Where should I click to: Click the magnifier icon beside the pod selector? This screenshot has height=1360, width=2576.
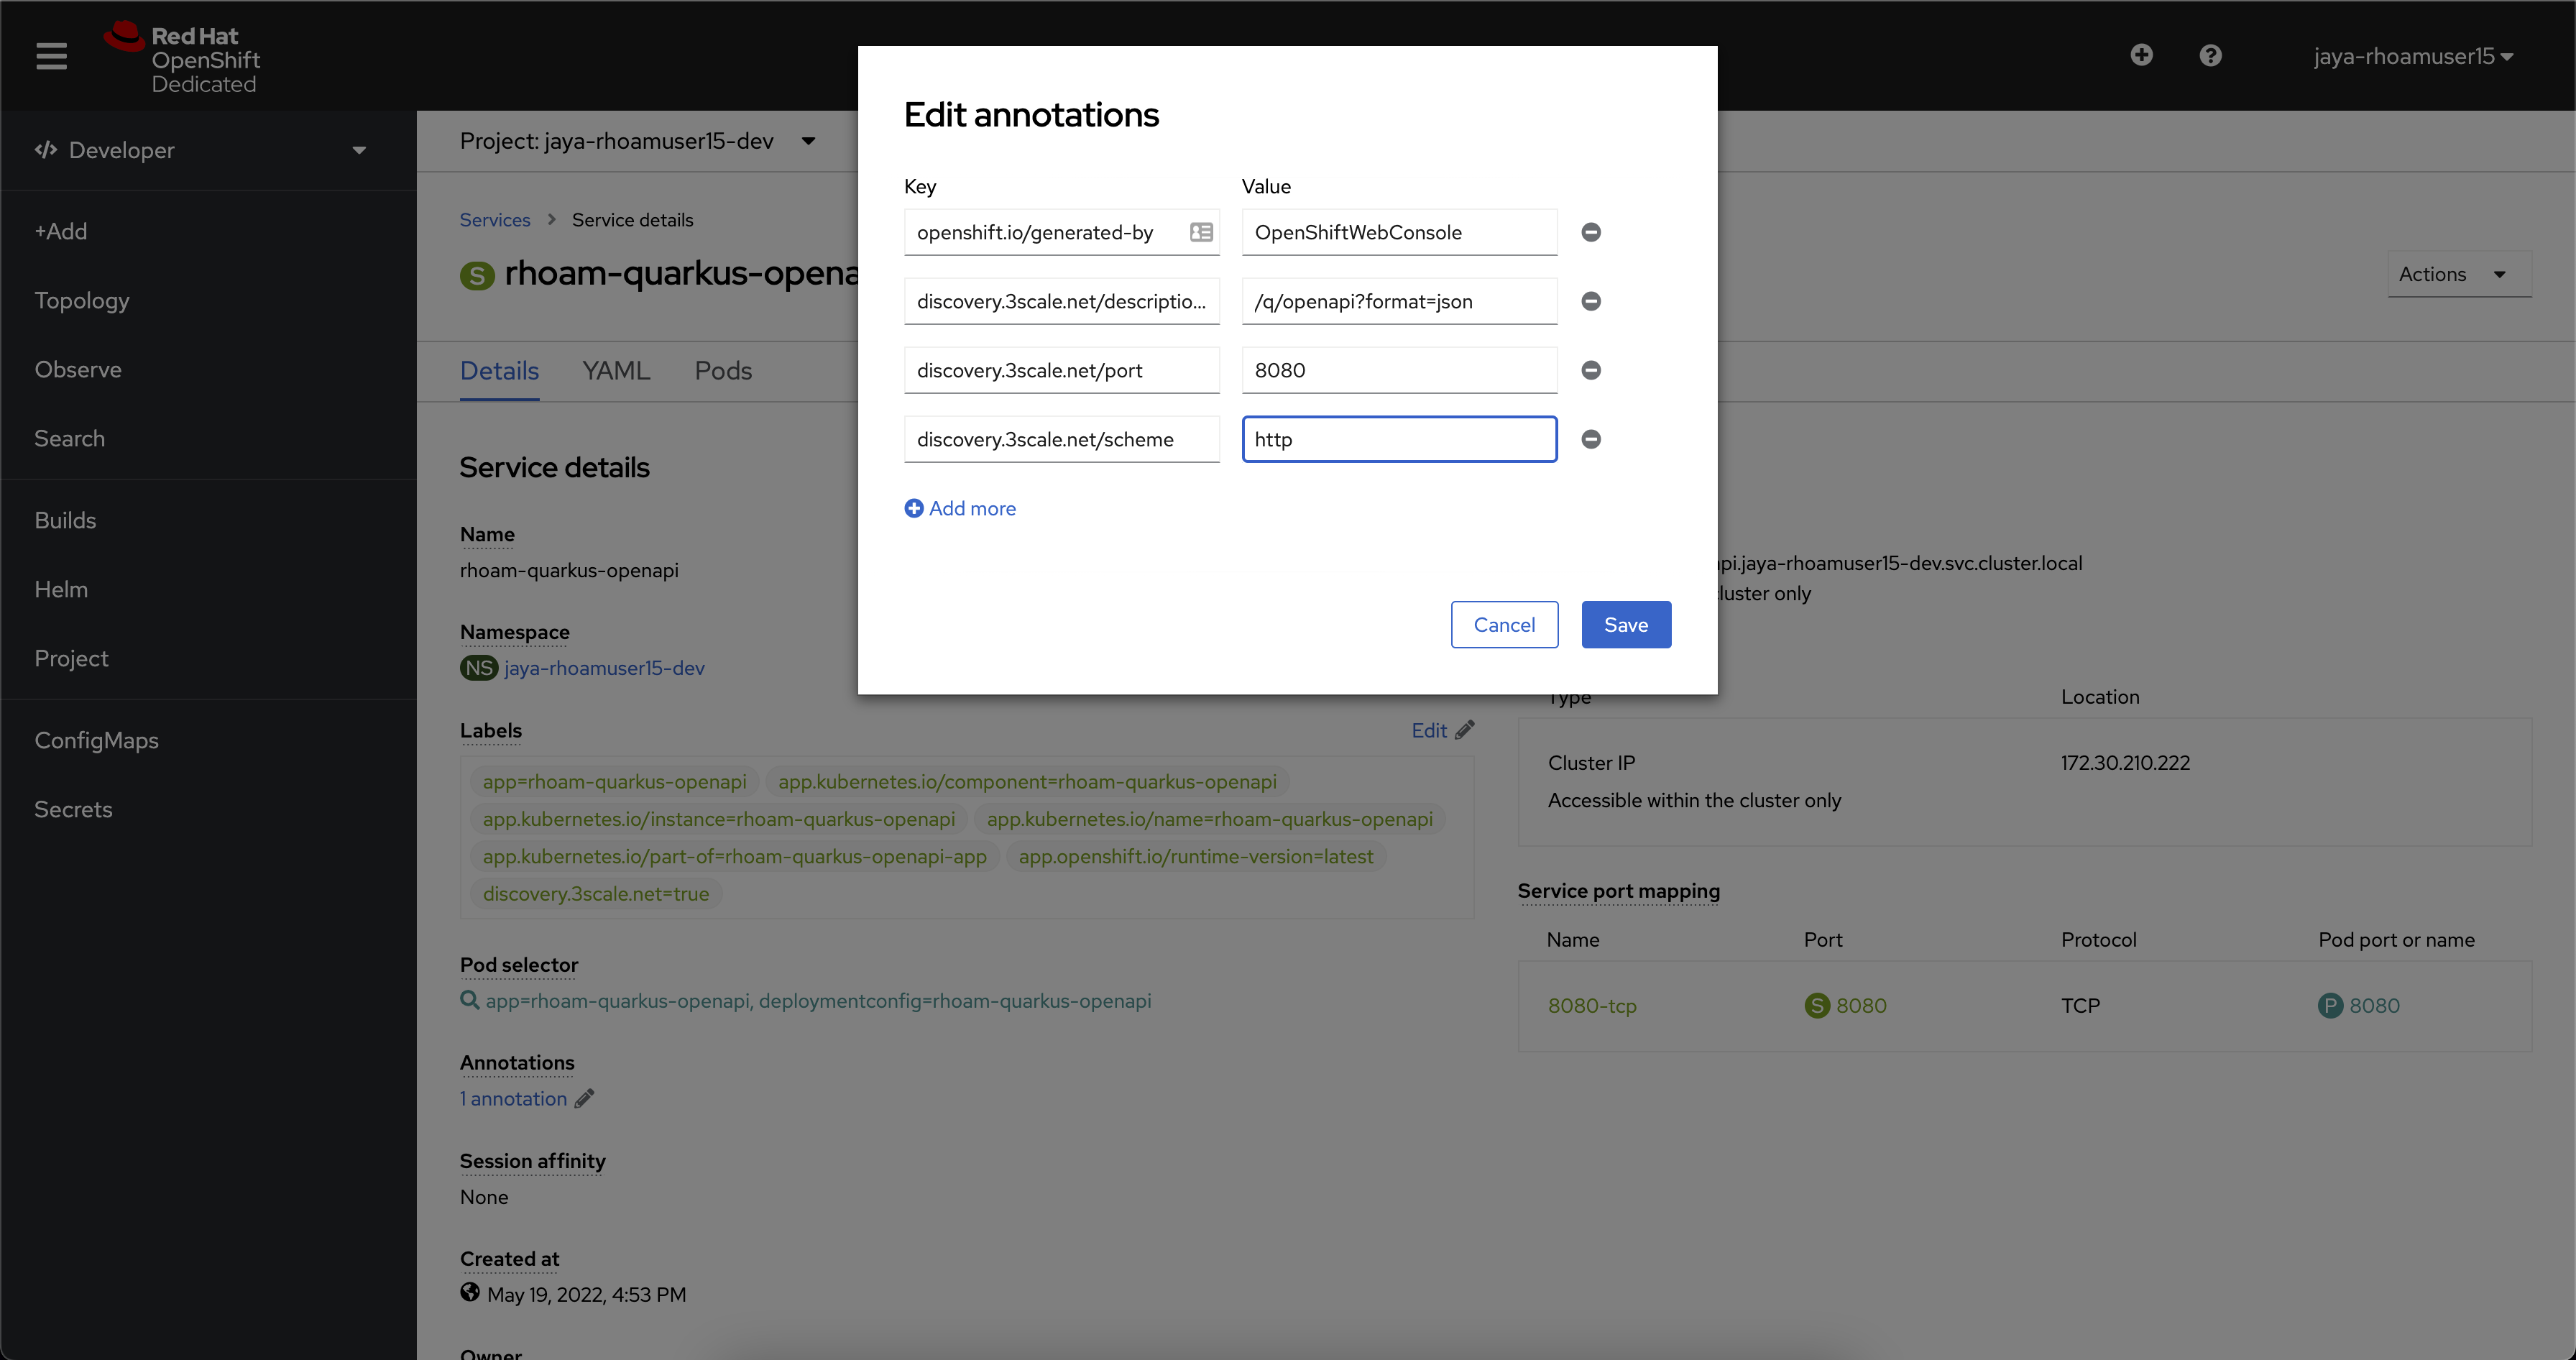pos(470,1000)
